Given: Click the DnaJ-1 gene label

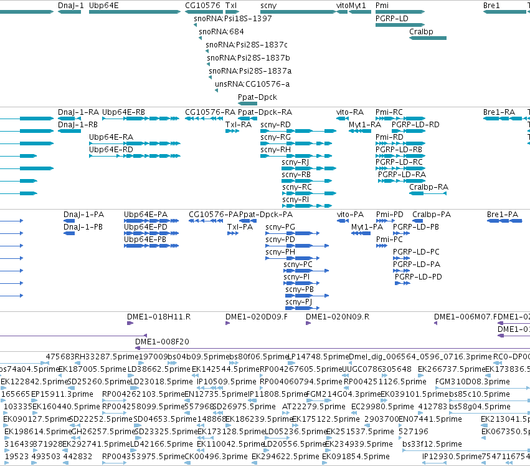Looking at the screenshot, I should tap(70, 6).
